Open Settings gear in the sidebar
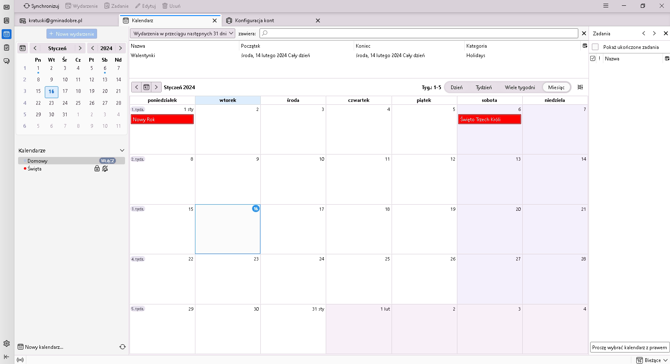The width and height of the screenshot is (670, 364). [7, 343]
